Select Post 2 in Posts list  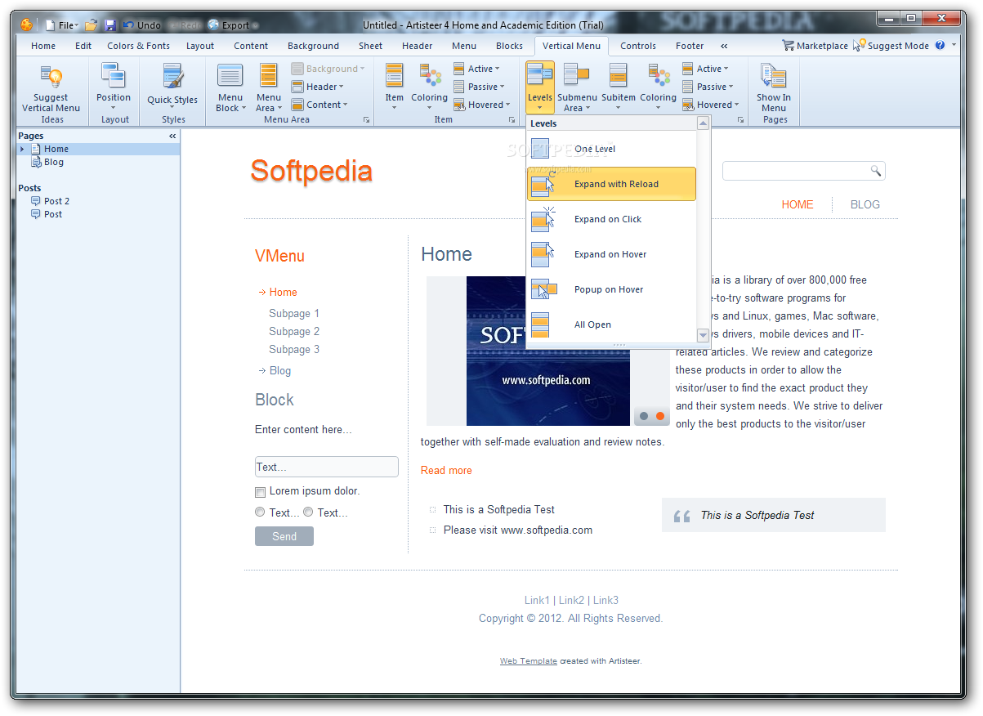click(x=56, y=201)
